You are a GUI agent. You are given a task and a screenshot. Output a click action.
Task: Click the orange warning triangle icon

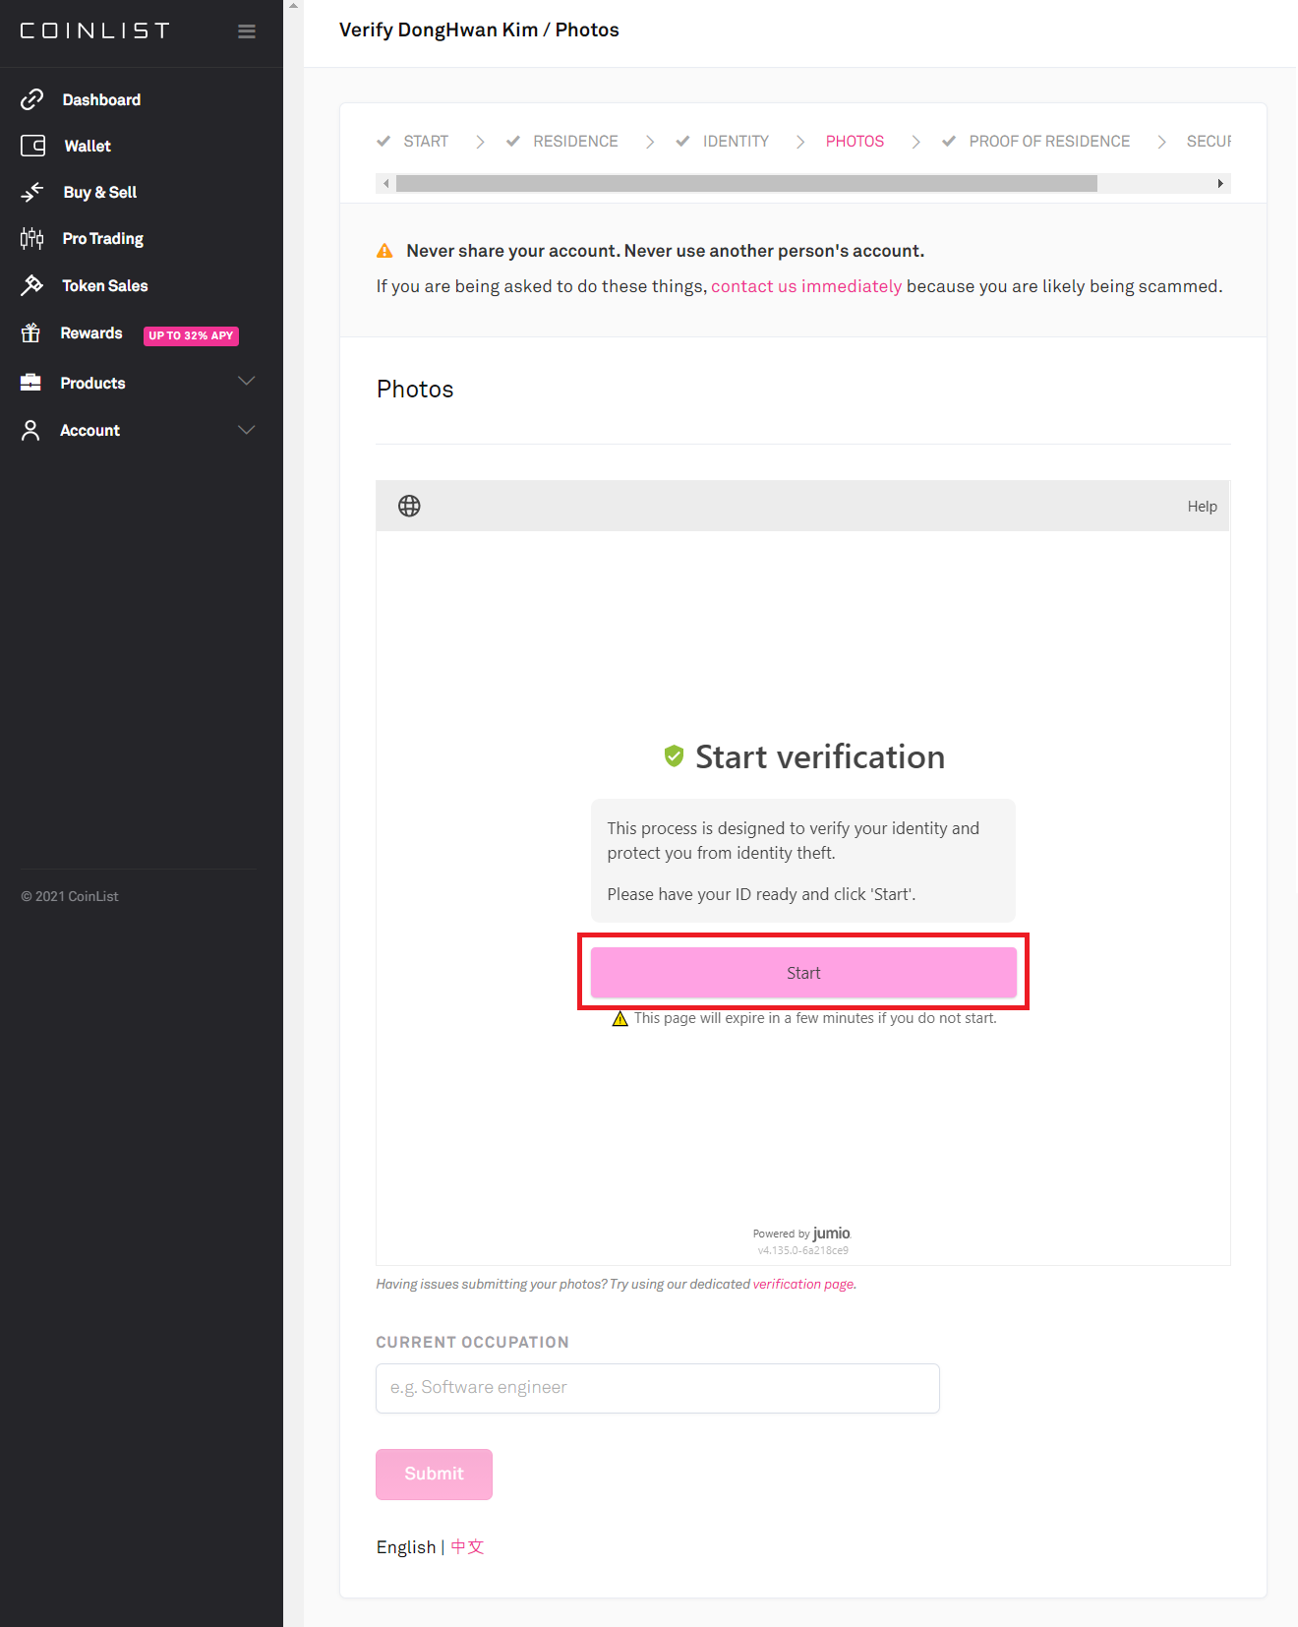[x=384, y=251]
